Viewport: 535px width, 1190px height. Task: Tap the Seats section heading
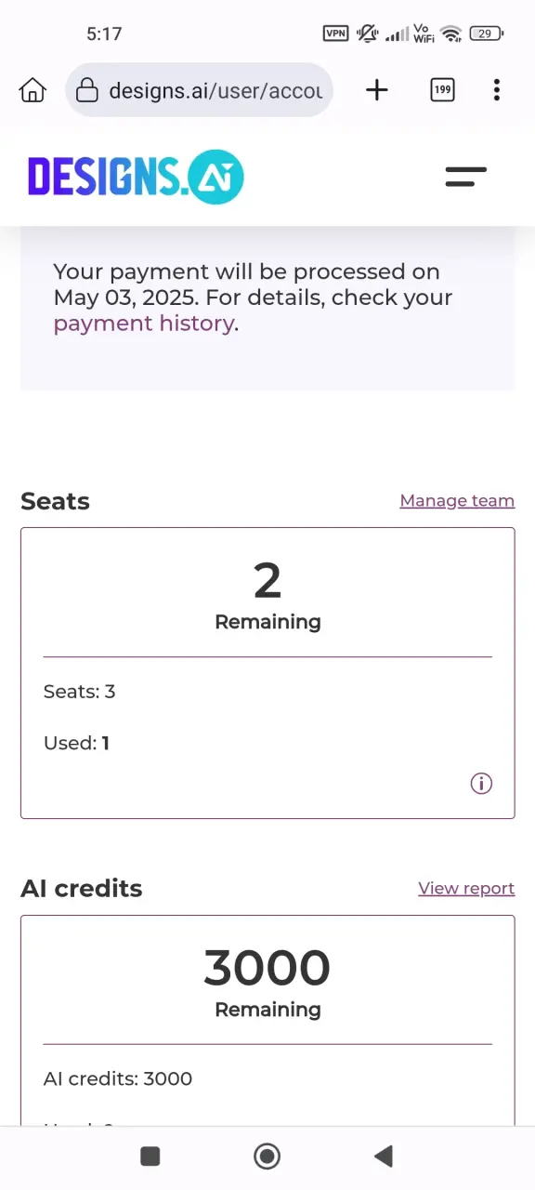pos(55,501)
